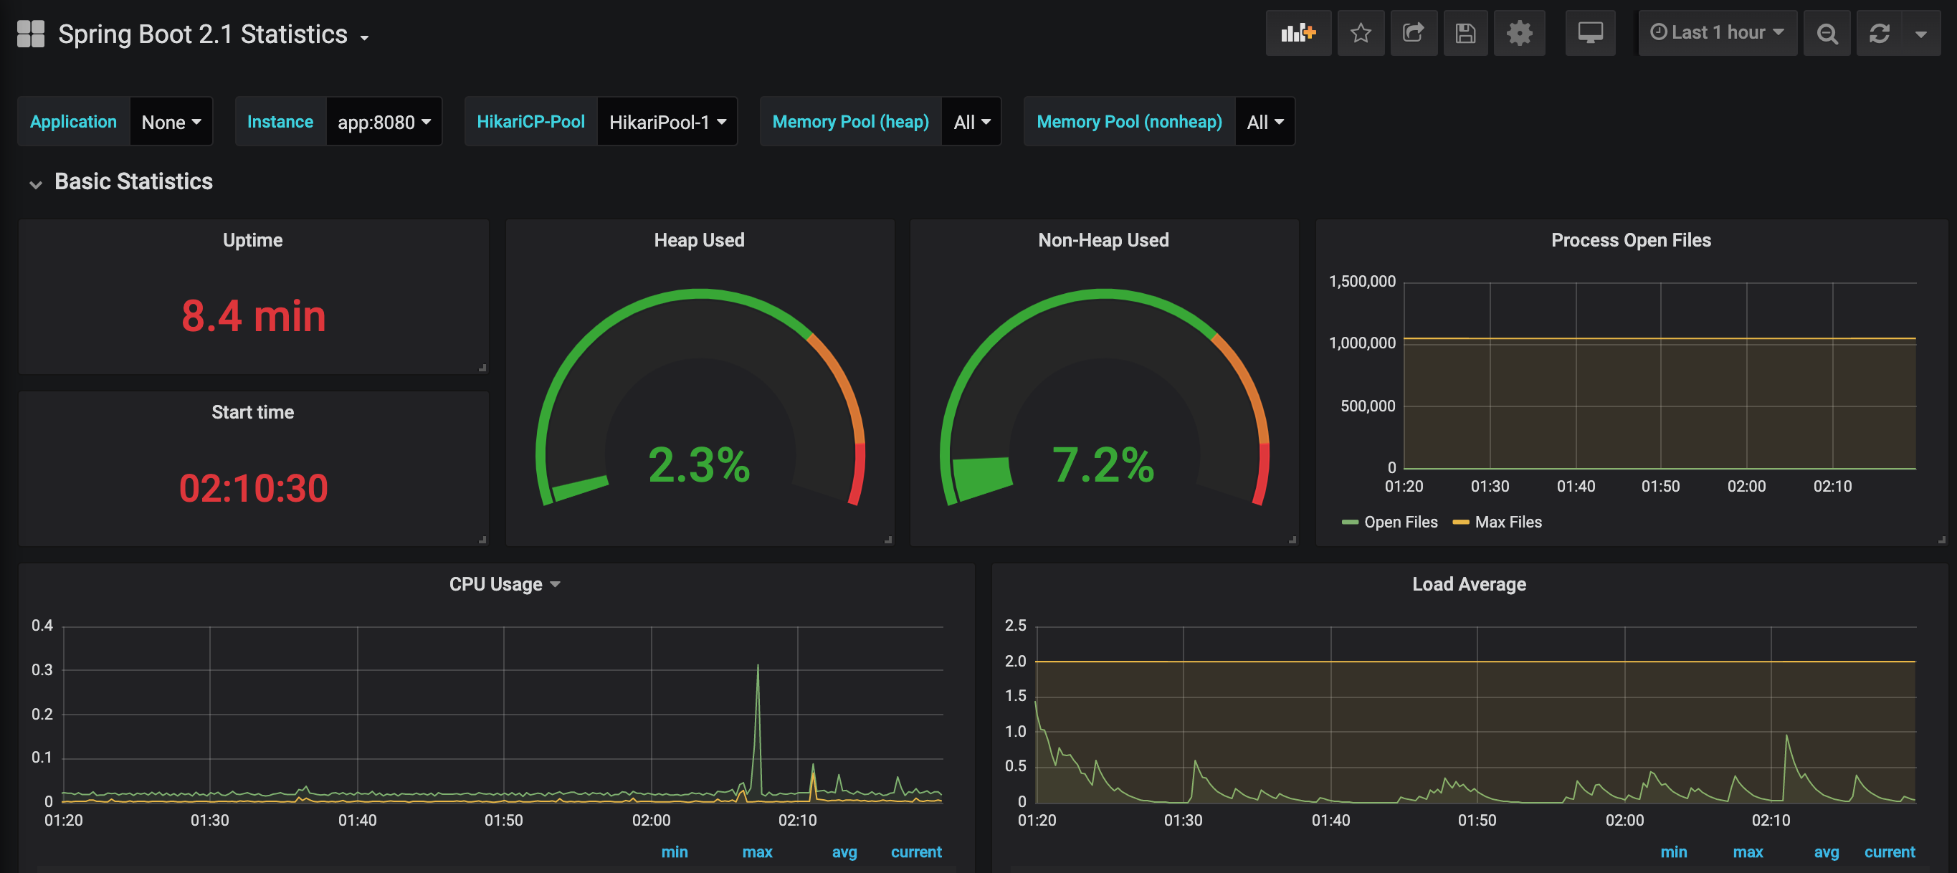1957x873 pixels.
Task: Click the yellow Max Files color swatch
Action: 1460,522
